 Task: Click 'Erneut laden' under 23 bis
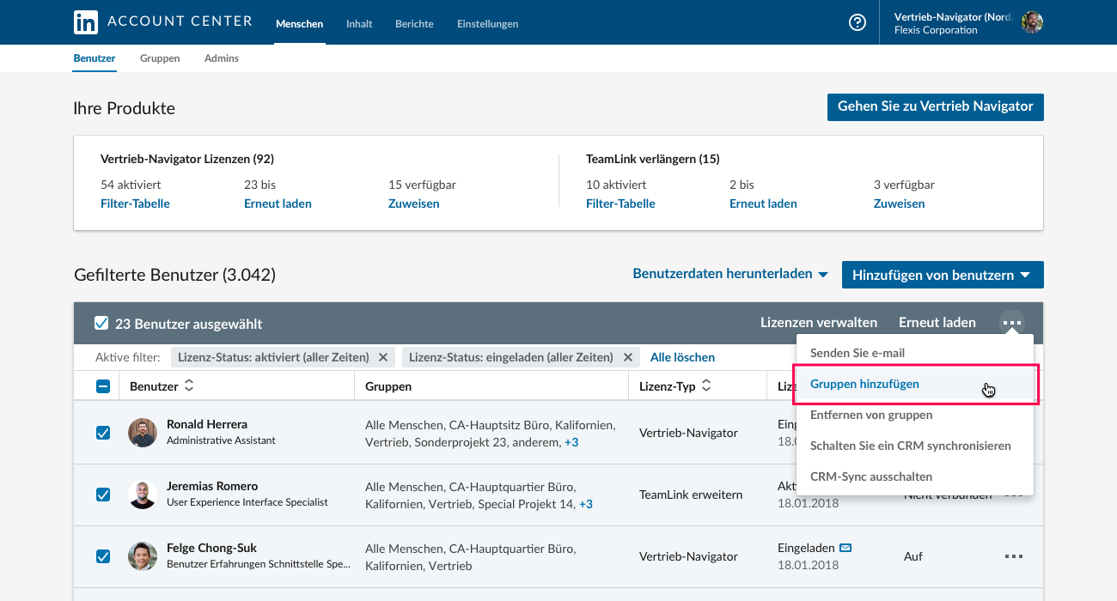coord(278,203)
